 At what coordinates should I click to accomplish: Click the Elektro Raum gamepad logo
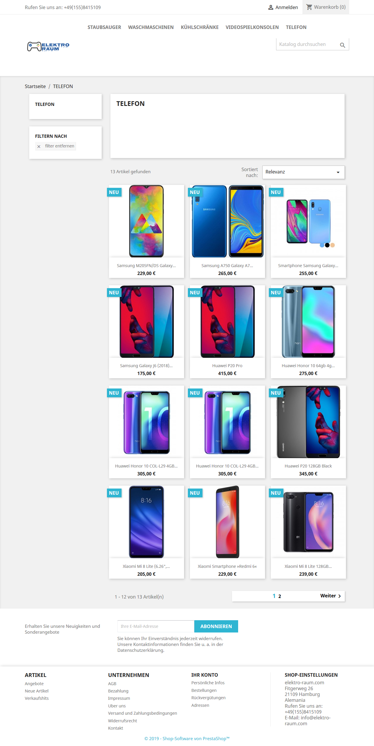[x=48, y=46]
